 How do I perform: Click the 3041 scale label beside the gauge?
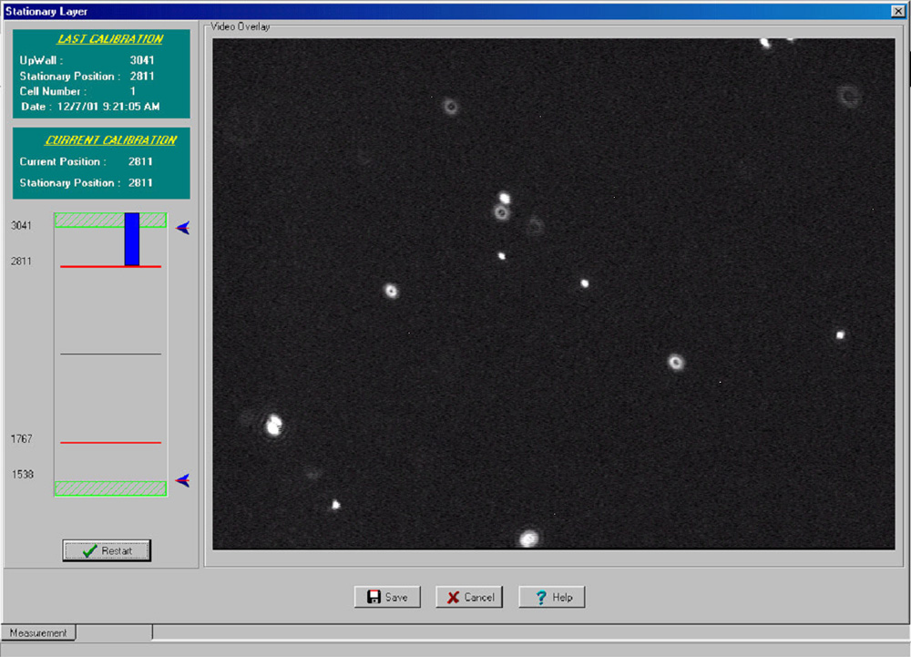coord(21,225)
